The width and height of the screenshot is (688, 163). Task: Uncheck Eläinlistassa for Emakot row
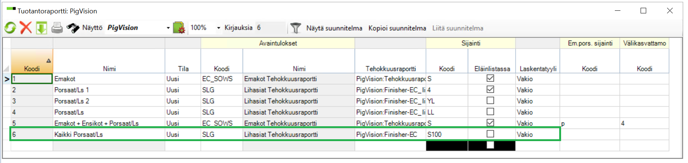[x=491, y=78]
